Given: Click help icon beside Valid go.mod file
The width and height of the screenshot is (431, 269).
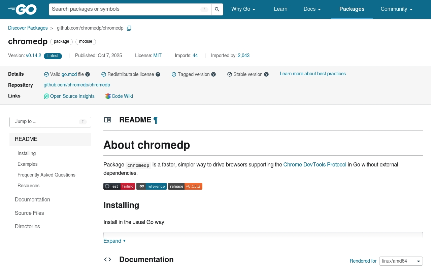Looking at the screenshot, I should pyautogui.click(x=88, y=74).
